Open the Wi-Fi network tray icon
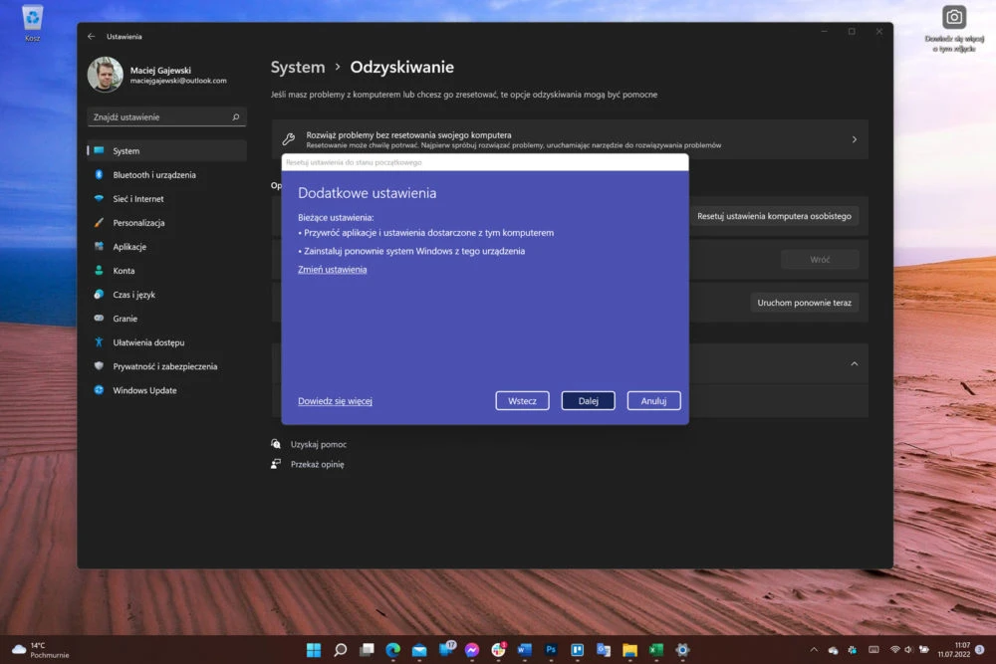The width and height of the screenshot is (996, 664). [x=895, y=650]
